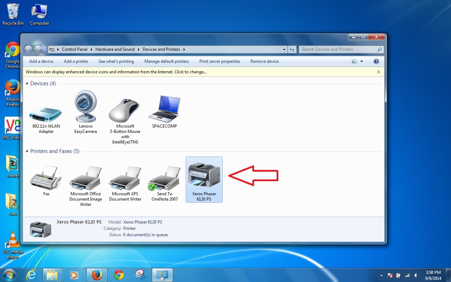The height and width of the screenshot is (282, 451).
Task: Click Devices and Printers in breadcrumb
Action: pos(161,49)
